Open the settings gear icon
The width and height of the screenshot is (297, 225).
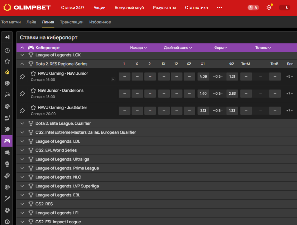click(269, 8)
